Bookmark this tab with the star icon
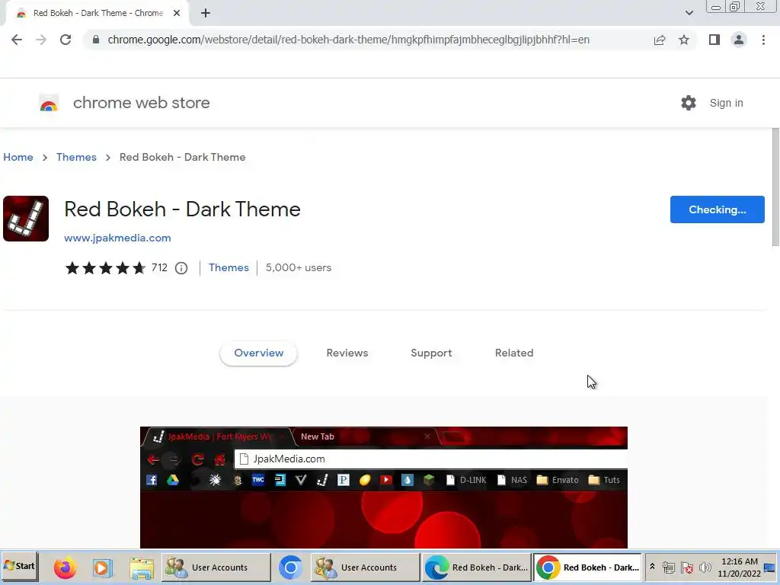This screenshot has height=585, width=780. tap(684, 40)
